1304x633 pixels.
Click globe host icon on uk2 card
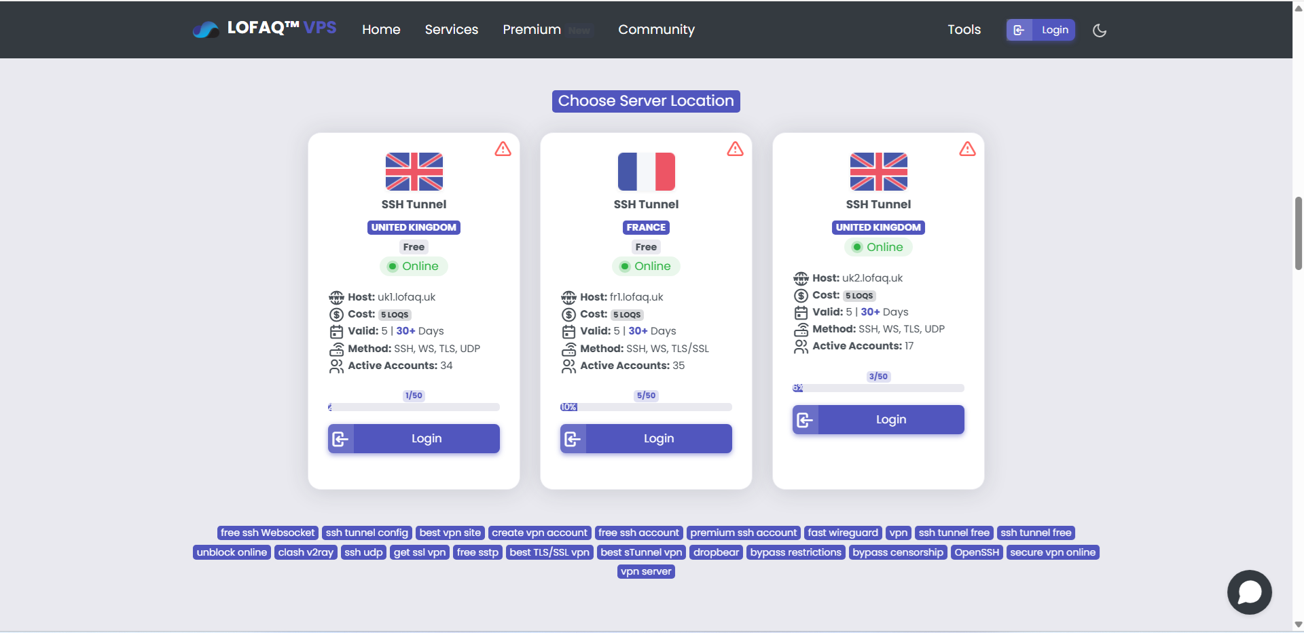pyautogui.click(x=801, y=278)
